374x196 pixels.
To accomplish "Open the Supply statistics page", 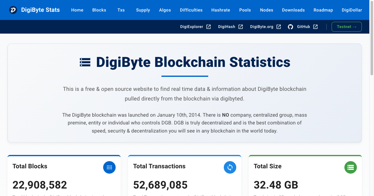I will click(143, 10).
